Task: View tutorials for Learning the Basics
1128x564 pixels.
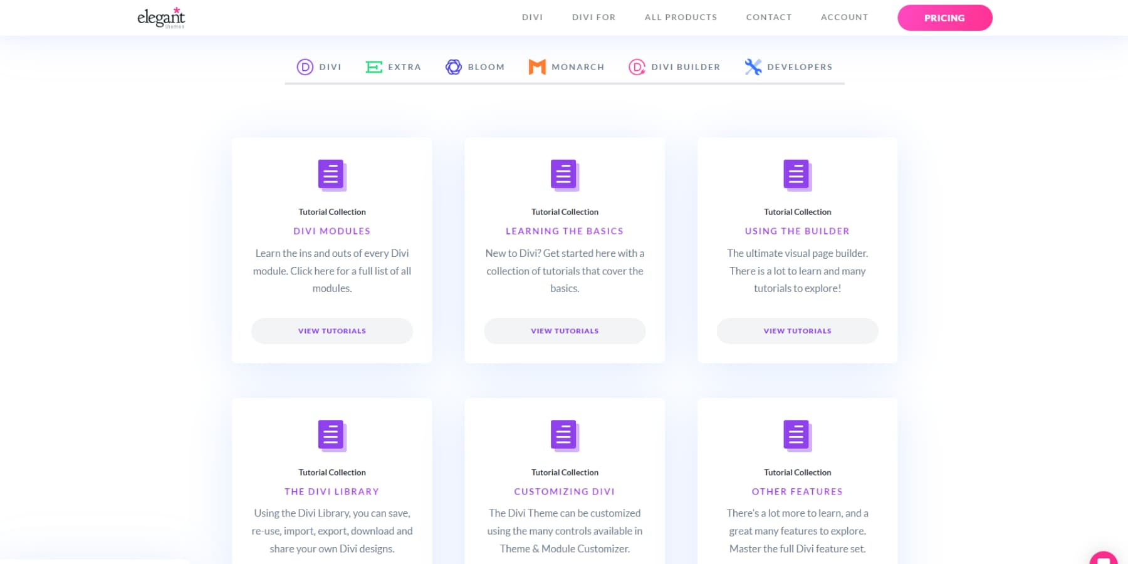Action: (564, 331)
